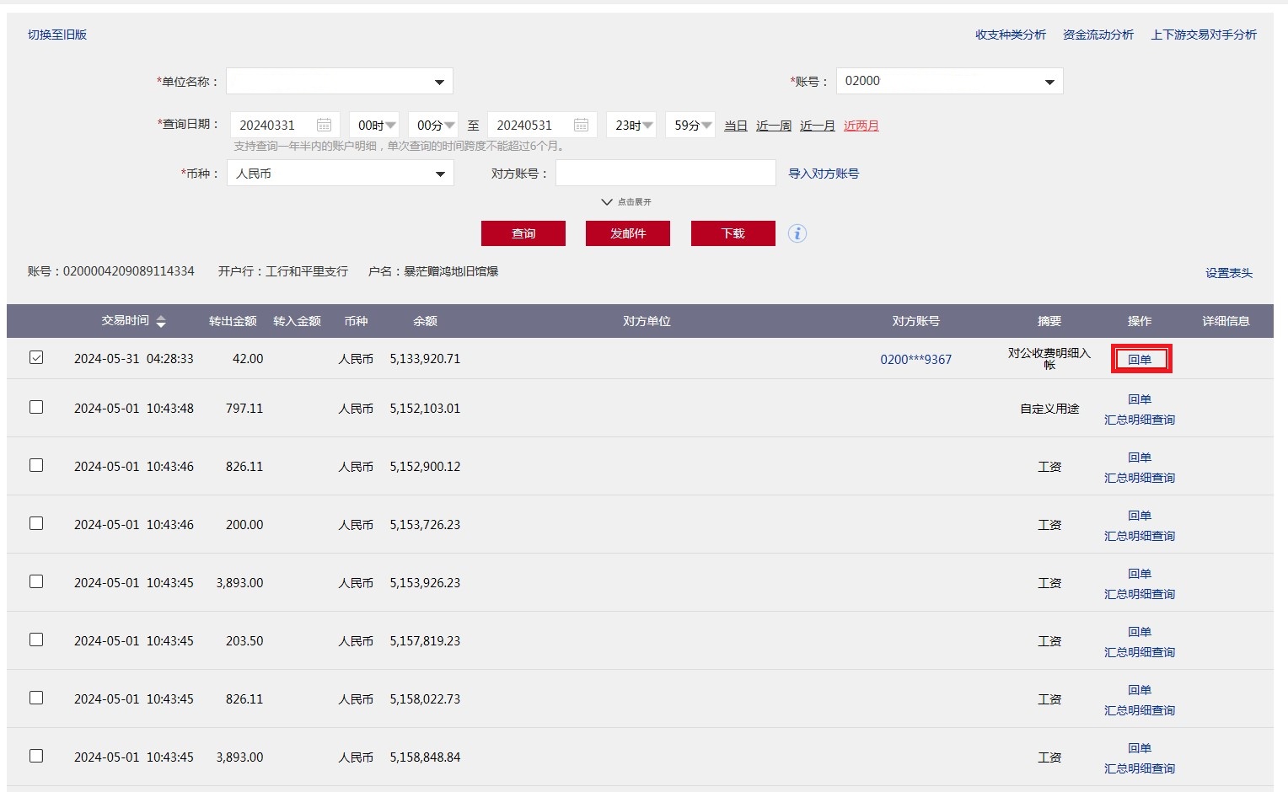The image size is (1288, 792).
Task: Select the 203.50 transaction row checkbox
Action: pos(36,640)
